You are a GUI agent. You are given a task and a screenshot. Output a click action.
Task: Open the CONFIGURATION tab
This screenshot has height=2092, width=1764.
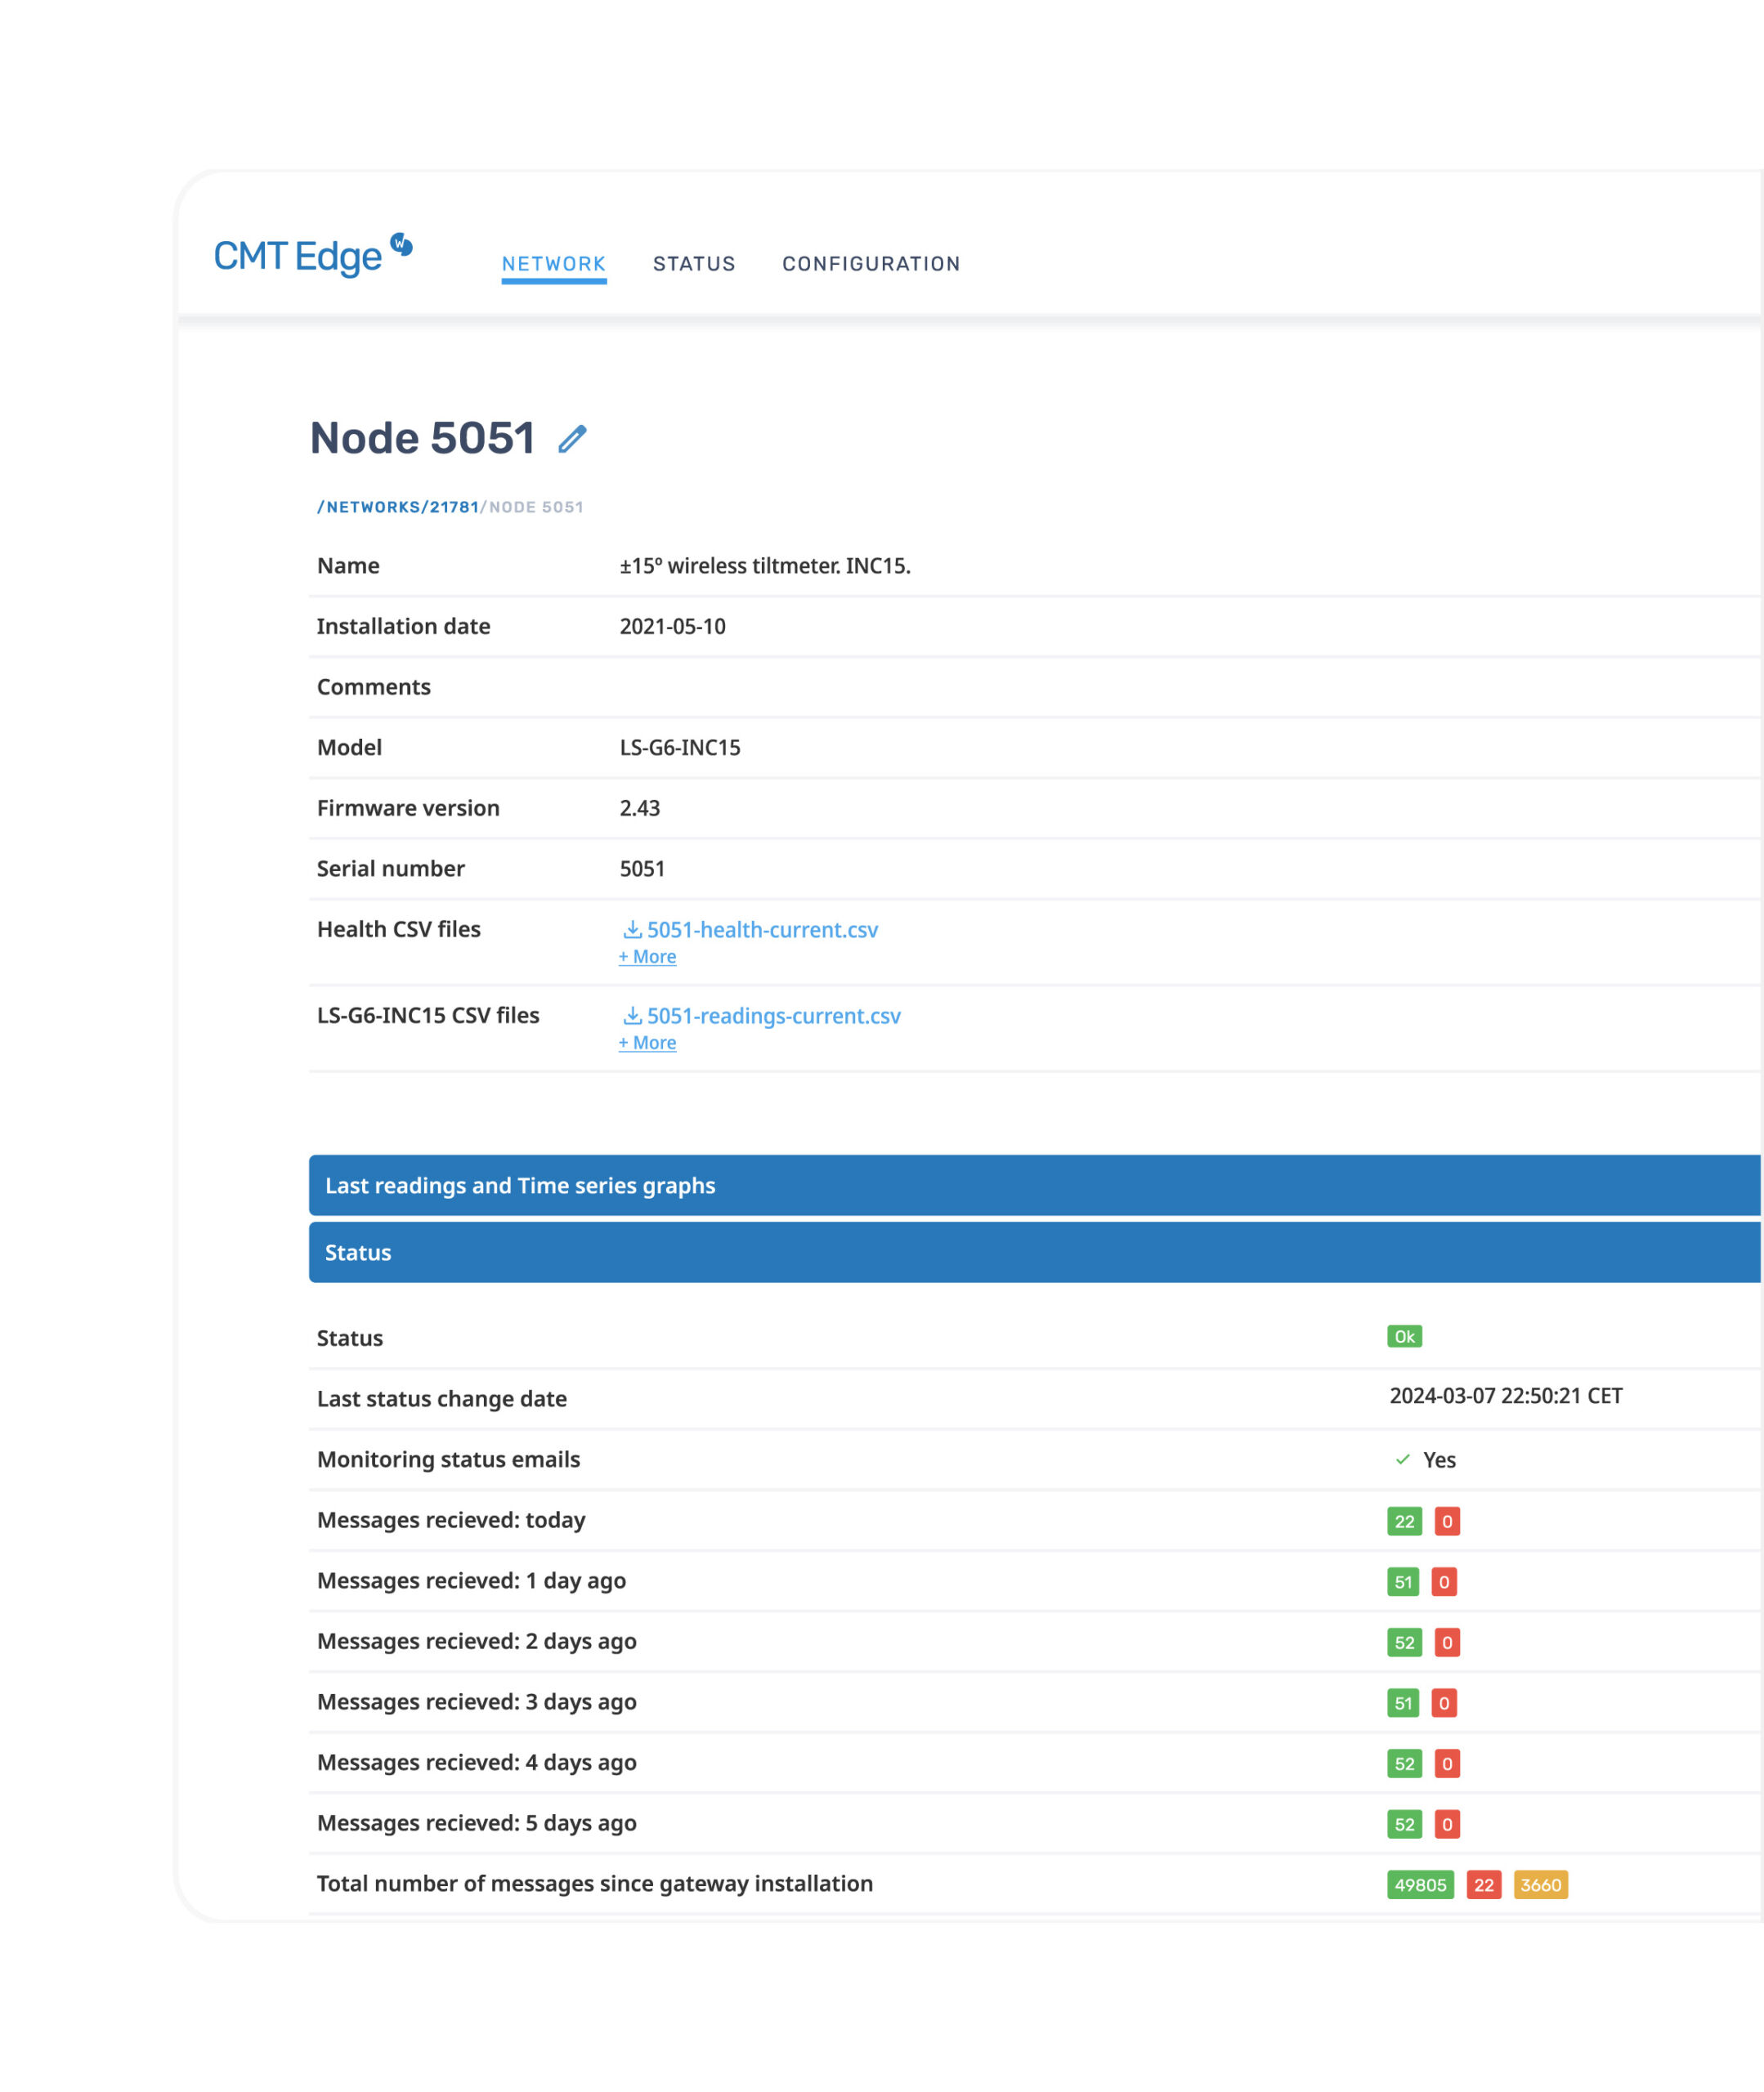coord(871,263)
